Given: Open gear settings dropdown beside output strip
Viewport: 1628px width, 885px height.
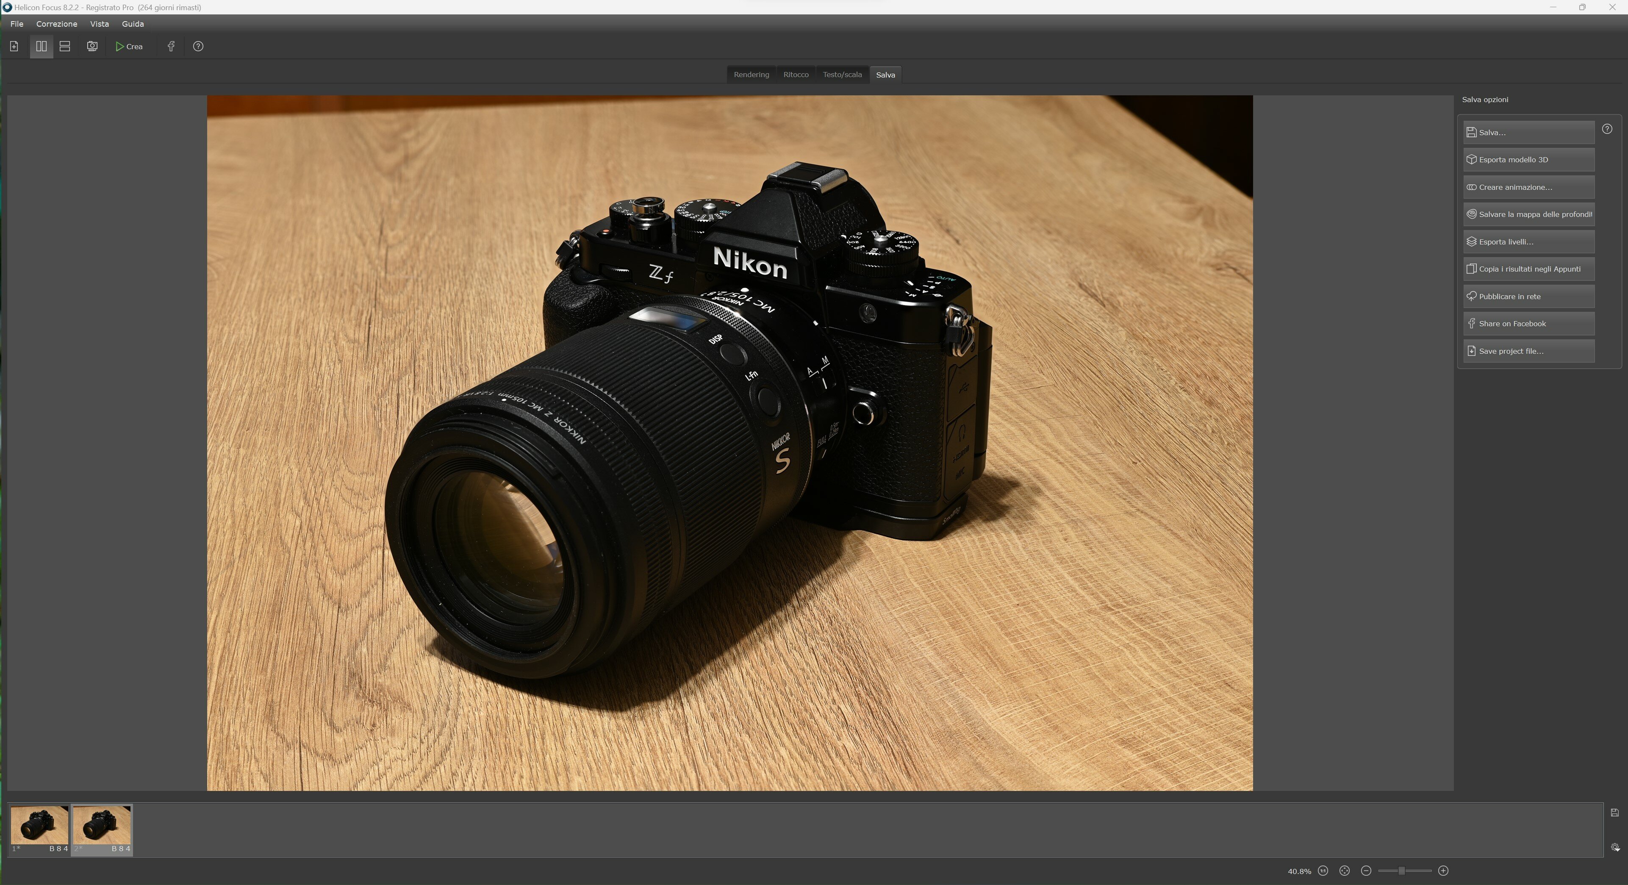Looking at the screenshot, I should pyautogui.click(x=1615, y=847).
